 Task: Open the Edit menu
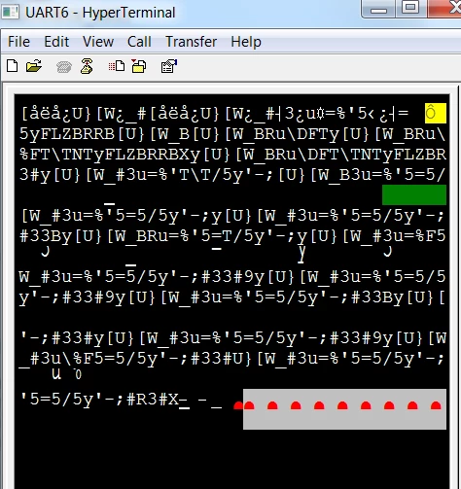pyautogui.click(x=56, y=42)
